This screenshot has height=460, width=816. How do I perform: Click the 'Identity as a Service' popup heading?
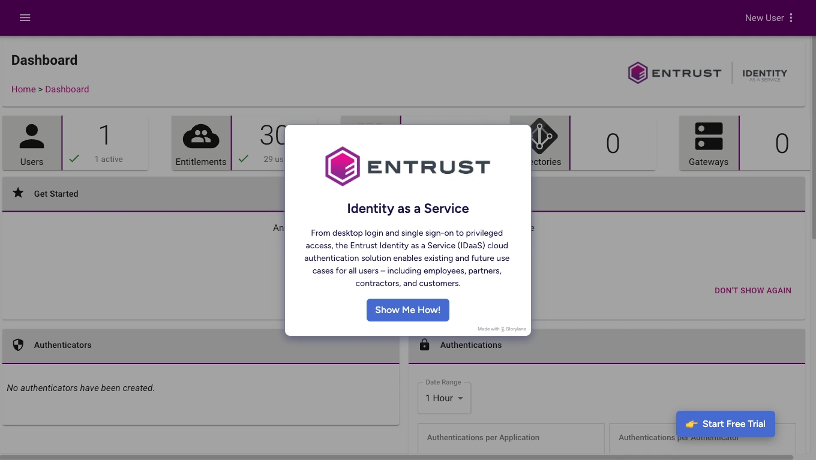coord(408,209)
